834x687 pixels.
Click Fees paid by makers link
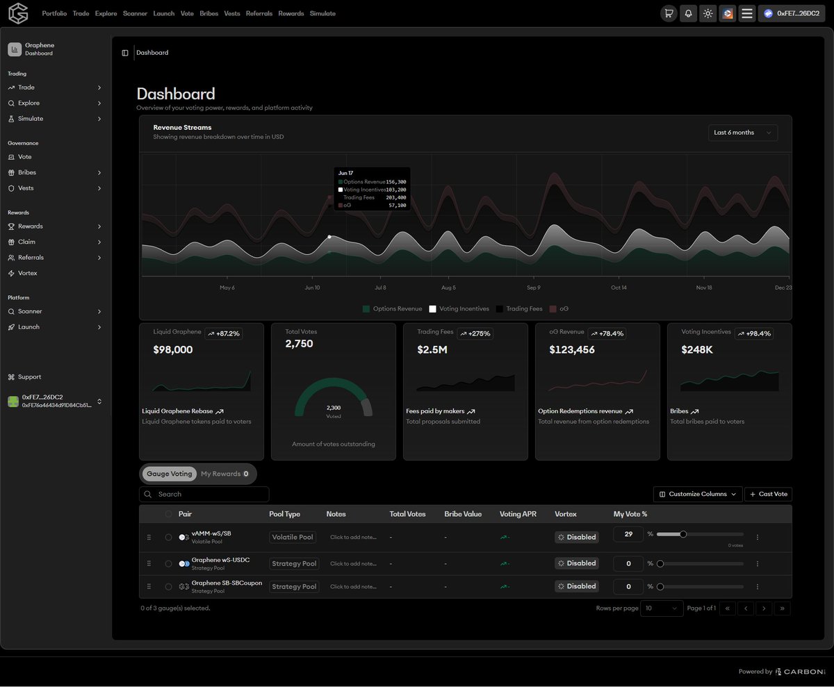(441, 411)
